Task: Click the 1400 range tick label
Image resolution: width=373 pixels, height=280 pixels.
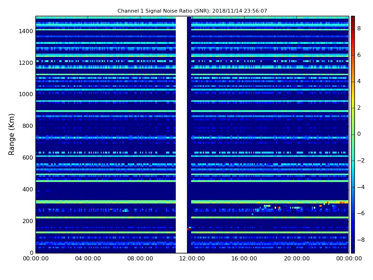Action: pos(26,31)
